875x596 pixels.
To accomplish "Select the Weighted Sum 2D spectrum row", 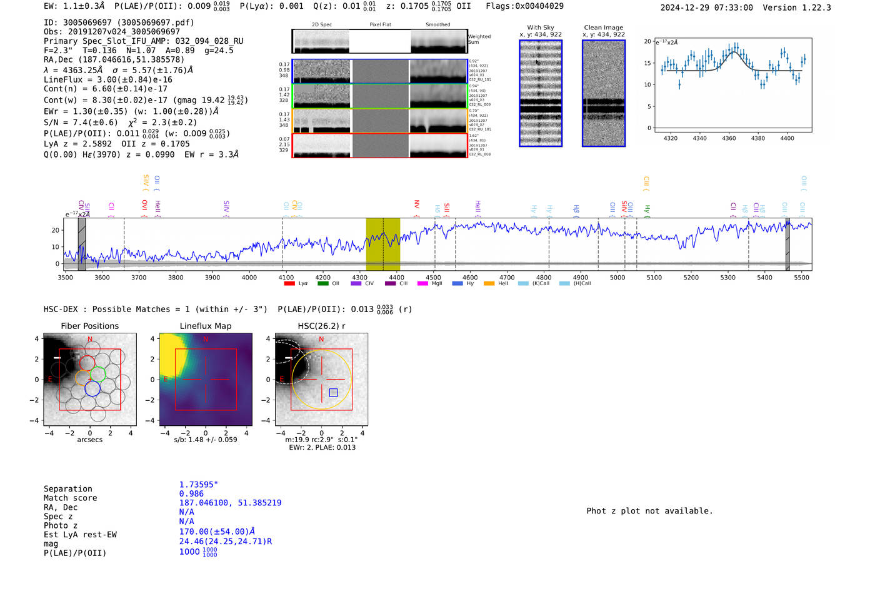I will coord(379,41).
